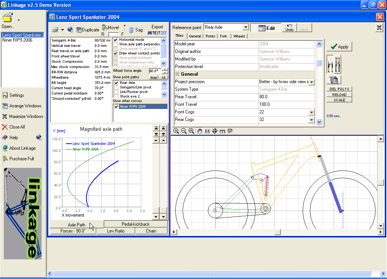
Task: Click the Arrange Windows icon
Action: tap(5, 106)
